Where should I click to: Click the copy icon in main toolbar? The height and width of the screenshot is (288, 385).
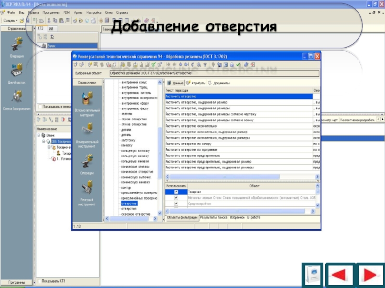point(55,21)
